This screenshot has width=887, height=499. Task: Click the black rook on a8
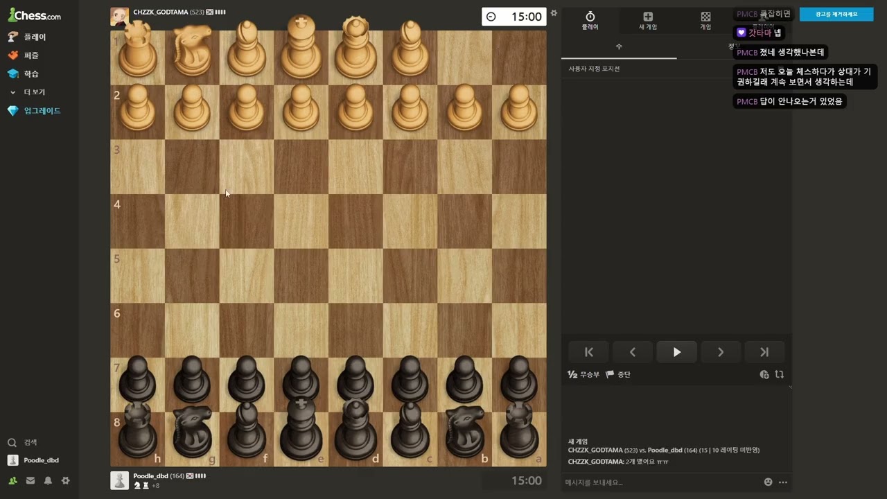(x=519, y=432)
